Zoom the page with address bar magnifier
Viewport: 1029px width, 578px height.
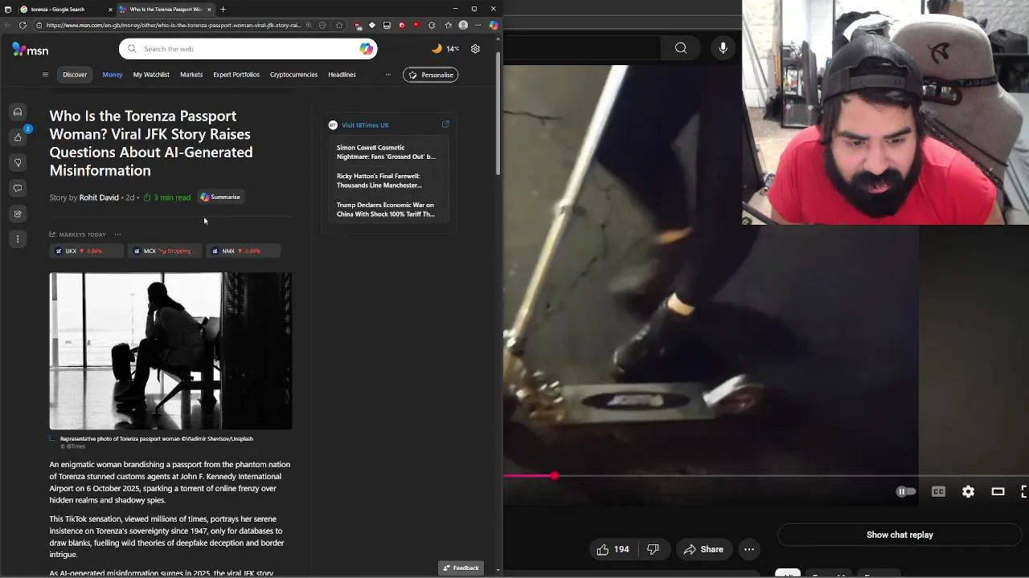point(309,25)
